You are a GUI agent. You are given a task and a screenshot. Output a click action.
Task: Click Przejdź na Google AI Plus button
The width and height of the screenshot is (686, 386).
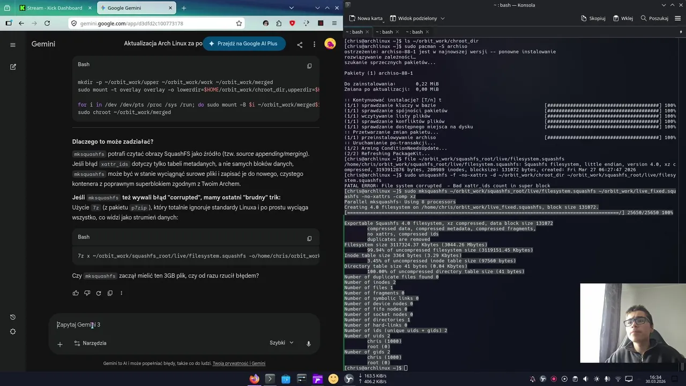[244, 44]
